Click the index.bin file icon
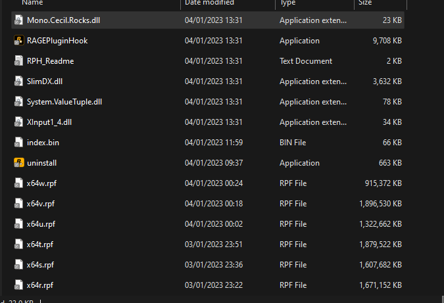 coord(18,143)
